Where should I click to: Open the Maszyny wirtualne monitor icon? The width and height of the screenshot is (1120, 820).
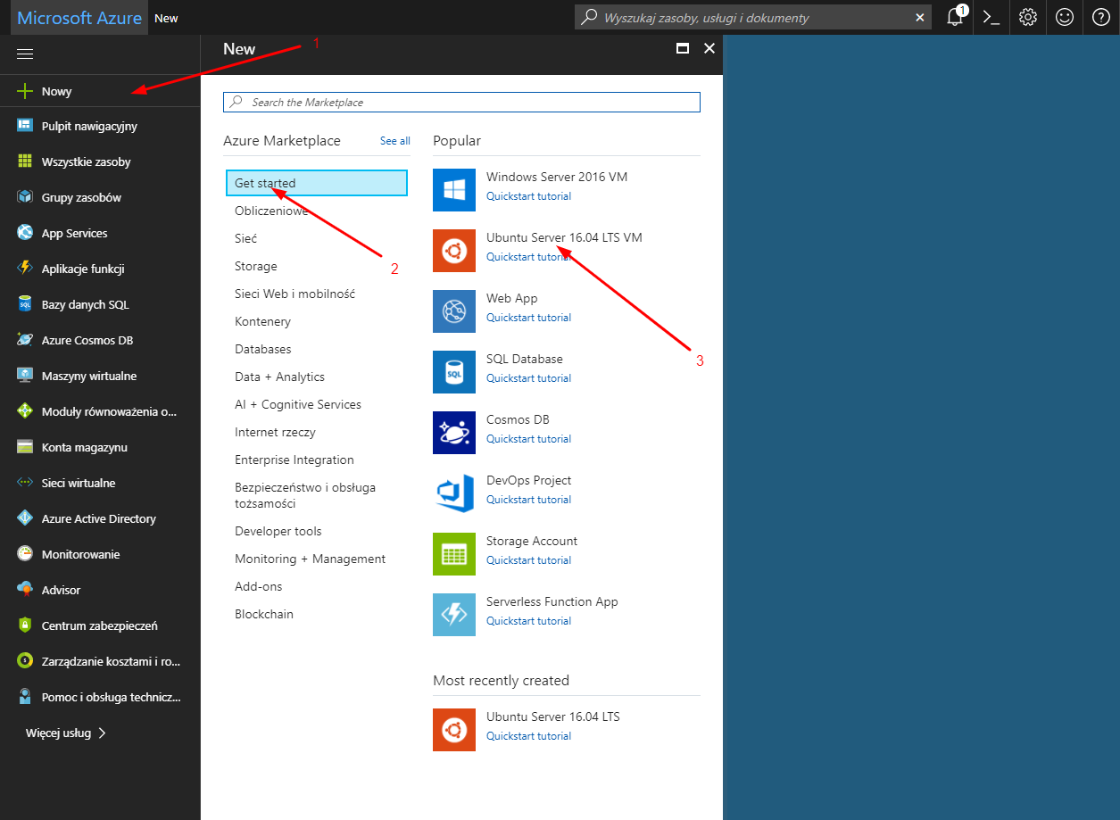pyautogui.click(x=25, y=376)
